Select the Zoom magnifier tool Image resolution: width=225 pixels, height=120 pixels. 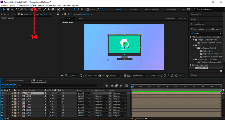[12, 9]
